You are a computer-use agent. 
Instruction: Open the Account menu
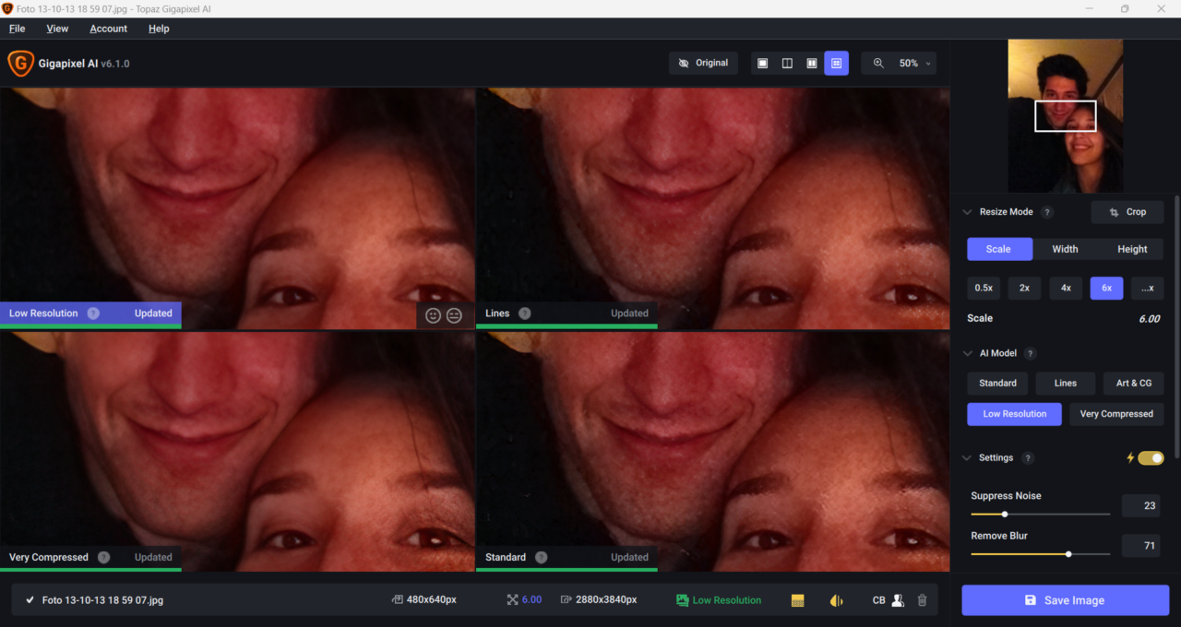click(x=108, y=29)
